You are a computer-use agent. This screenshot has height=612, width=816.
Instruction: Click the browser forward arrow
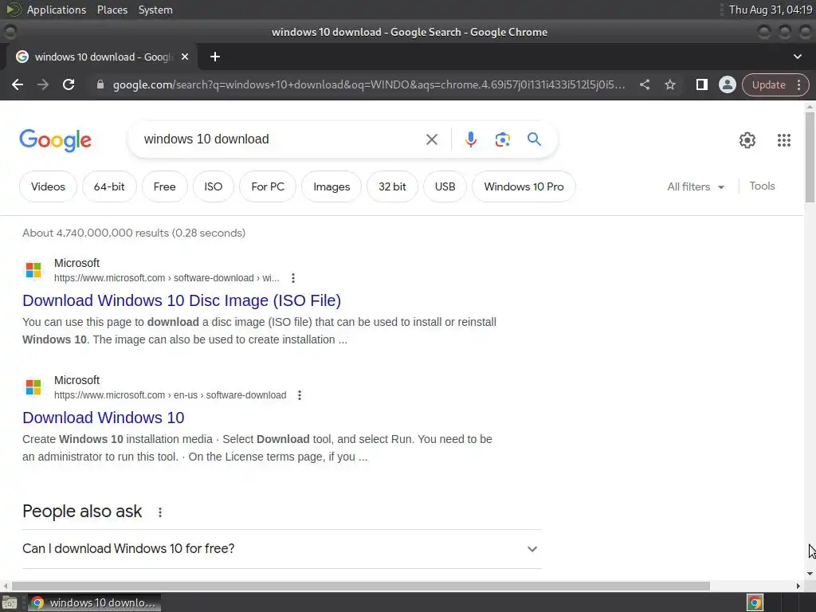coord(43,84)
